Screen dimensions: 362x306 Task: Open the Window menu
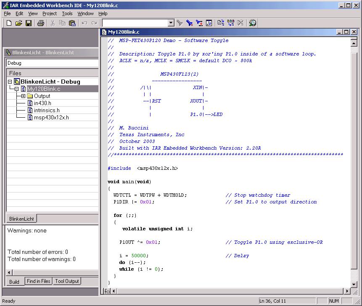point(85,13)
